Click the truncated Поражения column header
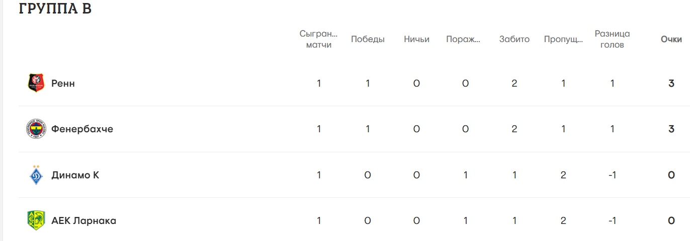 (463, 39)
